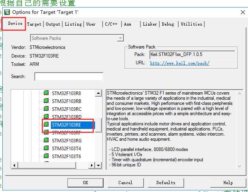This screenshot has width=248, height=192.
Task: Switch to the Target tab
Action: point(34,24)
